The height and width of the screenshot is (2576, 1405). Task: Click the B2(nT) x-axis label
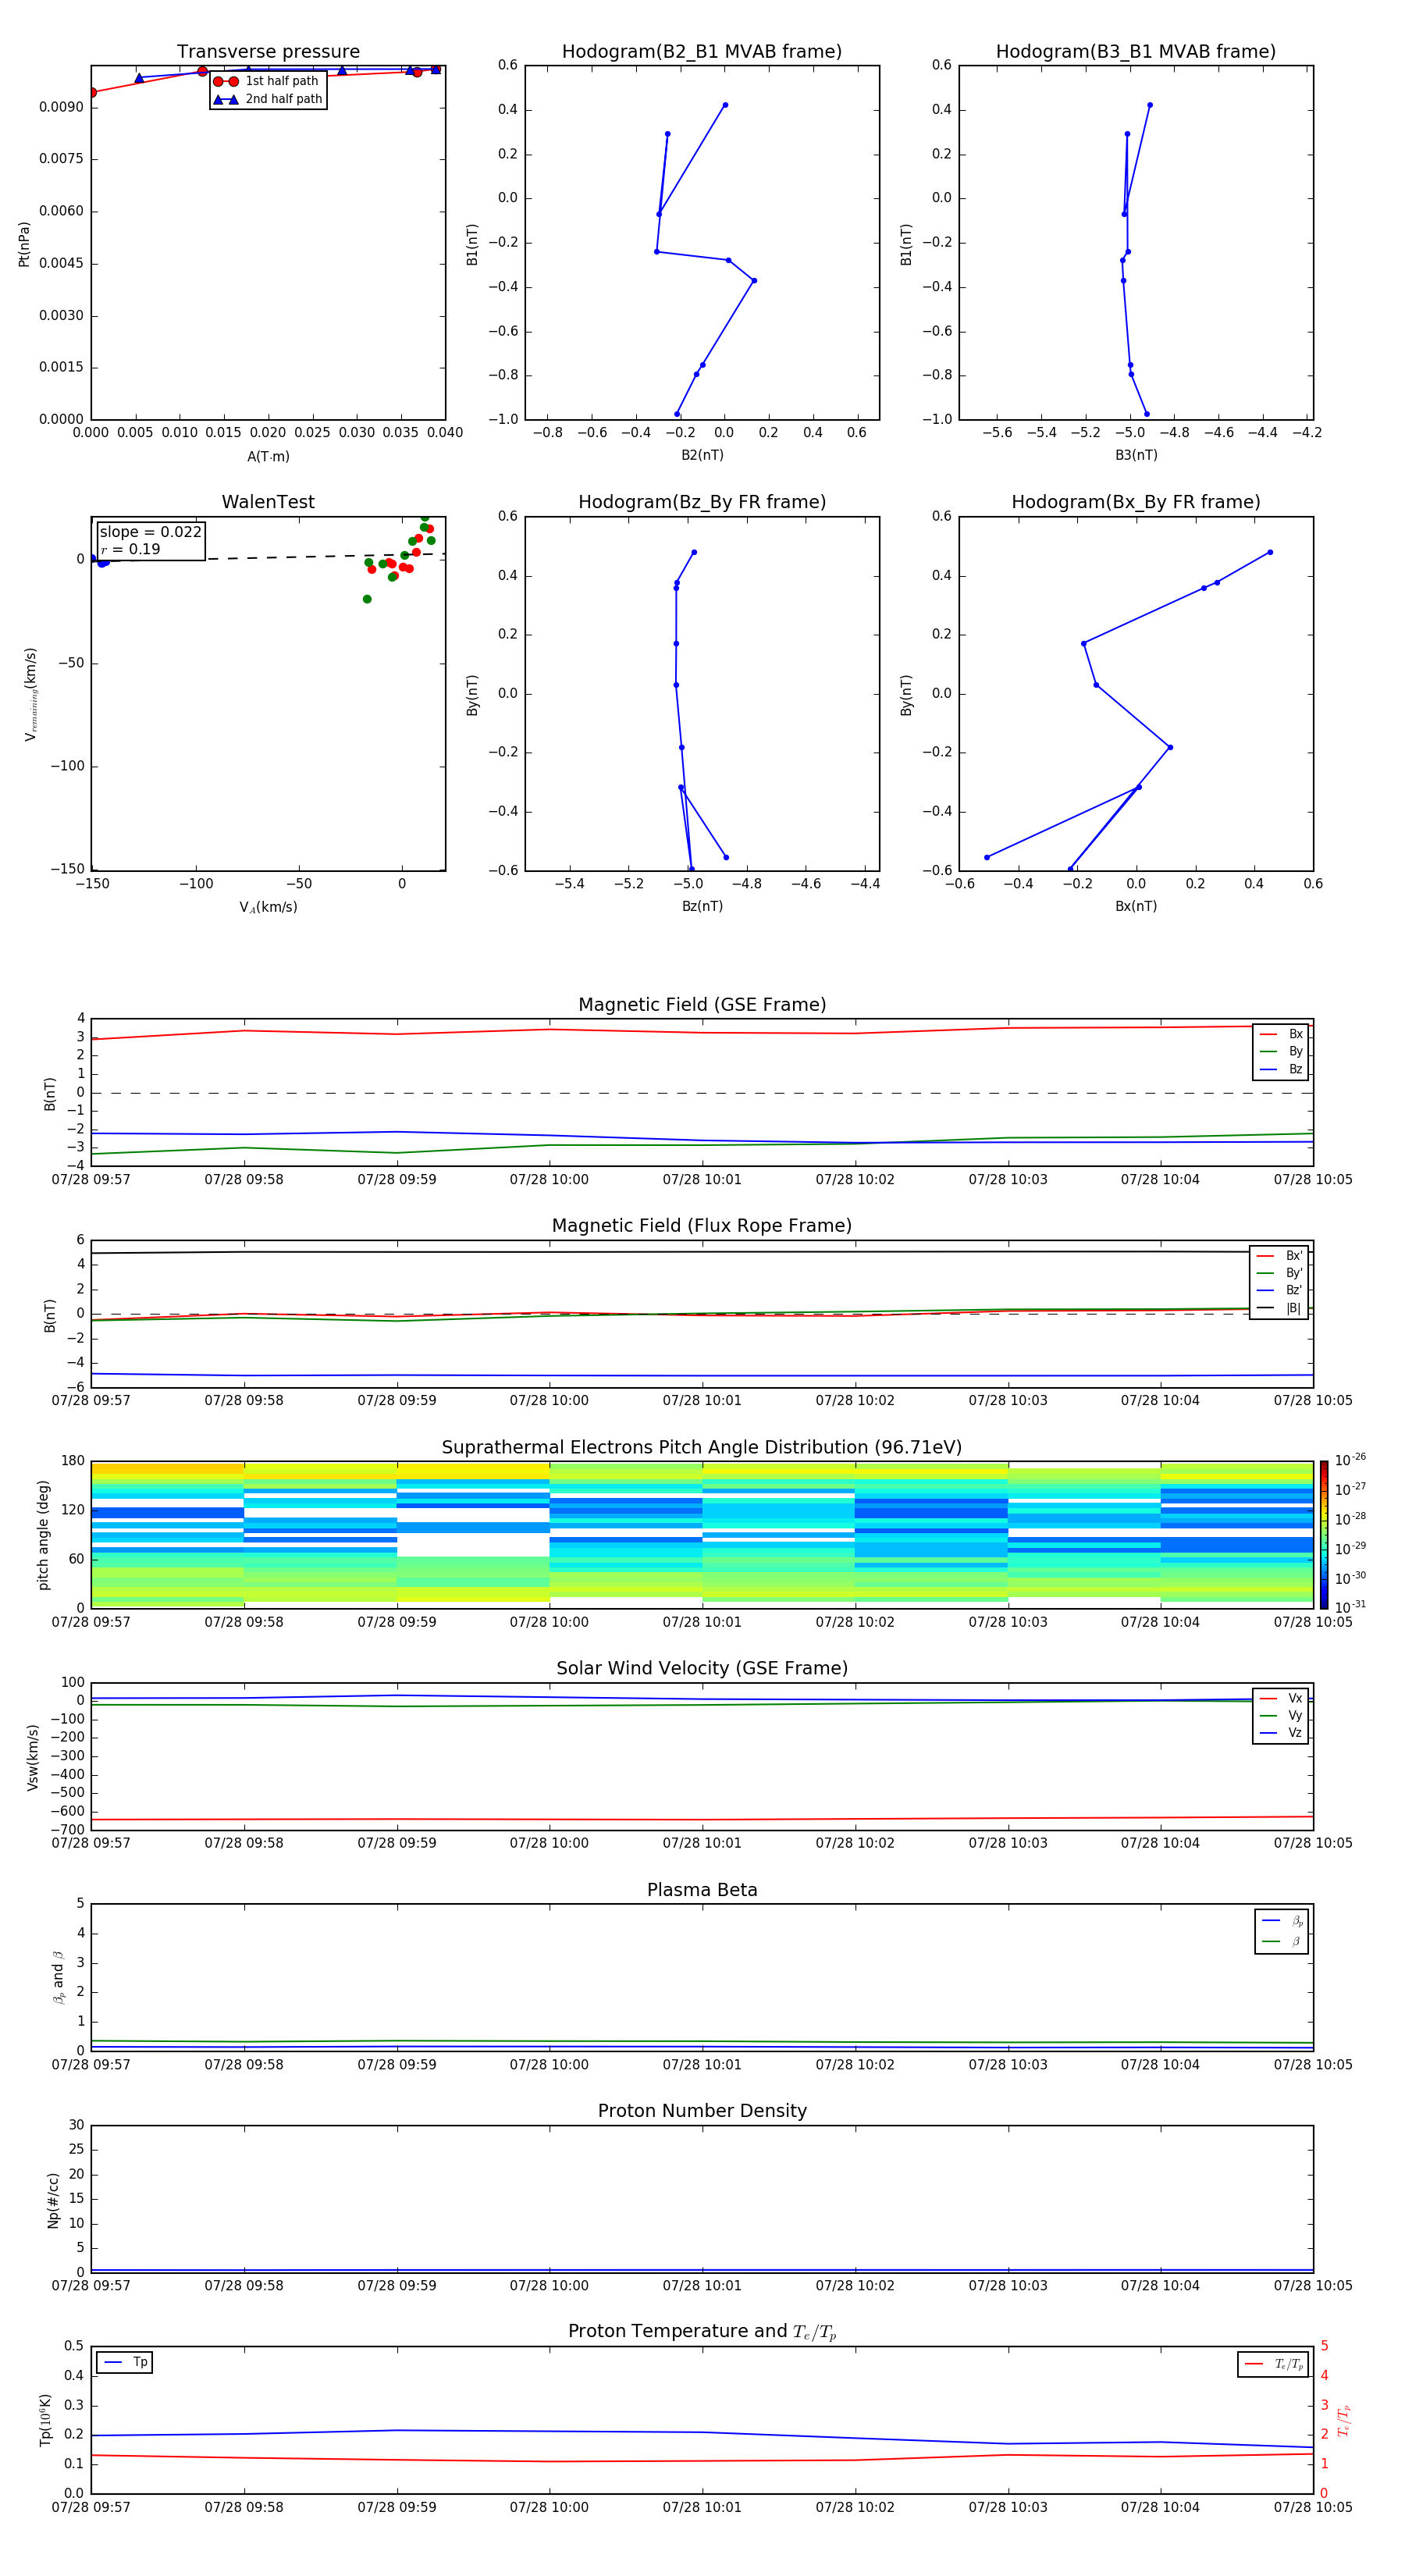coord(702,455)
